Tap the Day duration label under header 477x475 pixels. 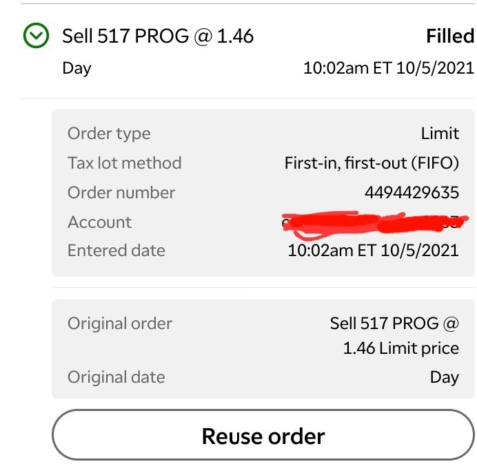pos(77,68)
